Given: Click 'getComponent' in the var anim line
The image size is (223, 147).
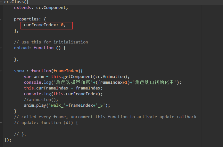Looking at the screenshot, I should click(78, 77).
